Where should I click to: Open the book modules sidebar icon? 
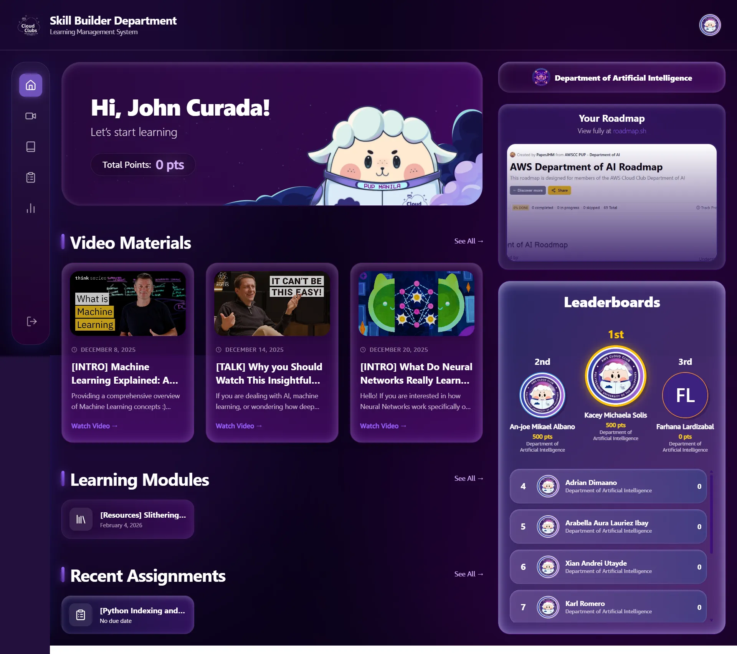pyautogui.click(x=31, y=147)
